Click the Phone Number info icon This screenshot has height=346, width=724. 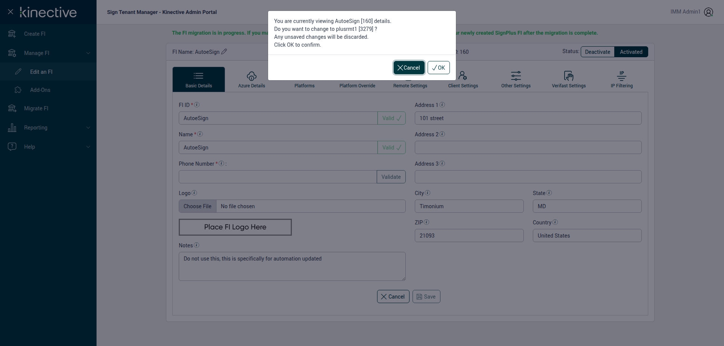click(222, 163)
